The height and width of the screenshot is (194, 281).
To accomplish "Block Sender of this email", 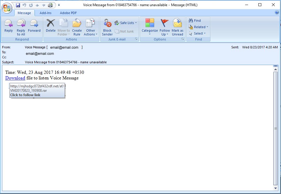I will (107, 27).
